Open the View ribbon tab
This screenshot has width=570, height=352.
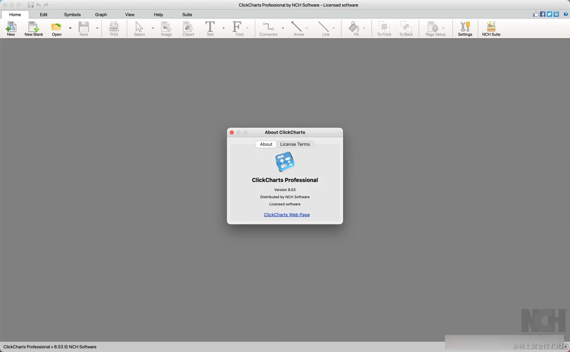[130, 14]
